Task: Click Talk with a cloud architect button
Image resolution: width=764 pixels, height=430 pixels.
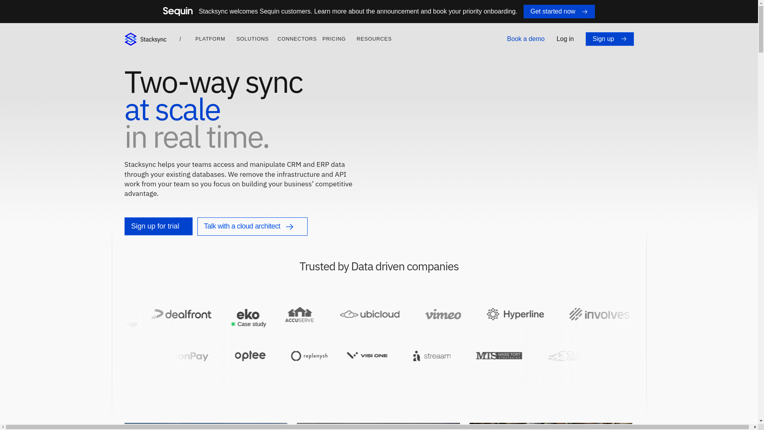Action: click(252, 227)
